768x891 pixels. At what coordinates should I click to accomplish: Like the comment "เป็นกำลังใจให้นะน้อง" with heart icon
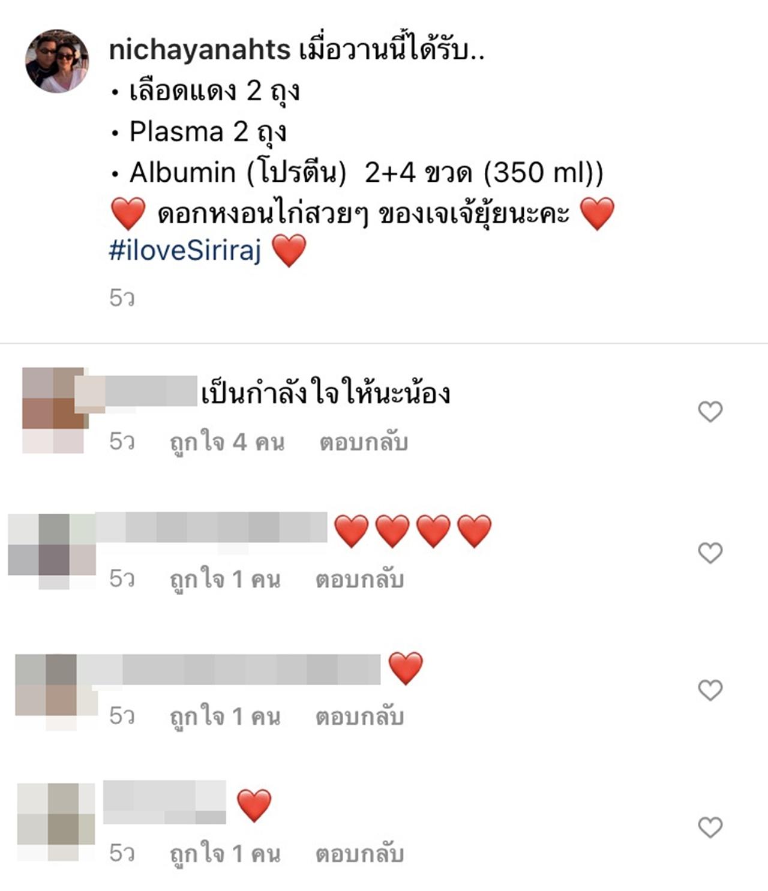[x=710, y=412]
